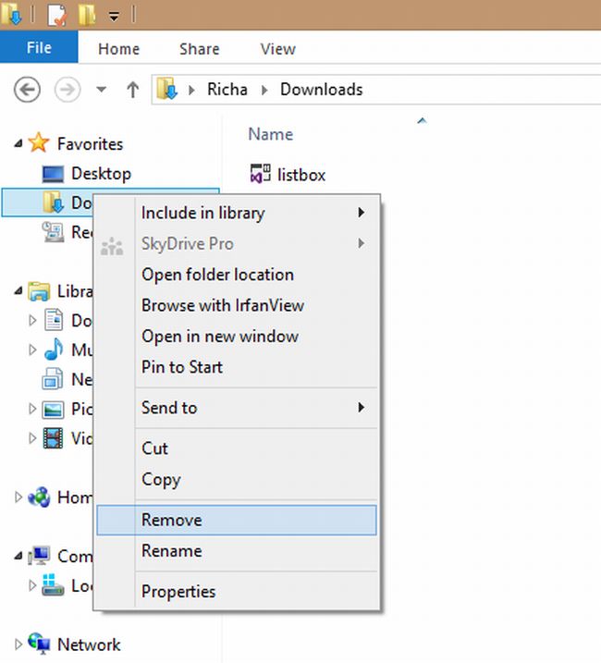Image resolution: width=601 pixels, height=663 pixels.
Task: Open the recent locations dropdown arrow
Action: tap(101, 89)
